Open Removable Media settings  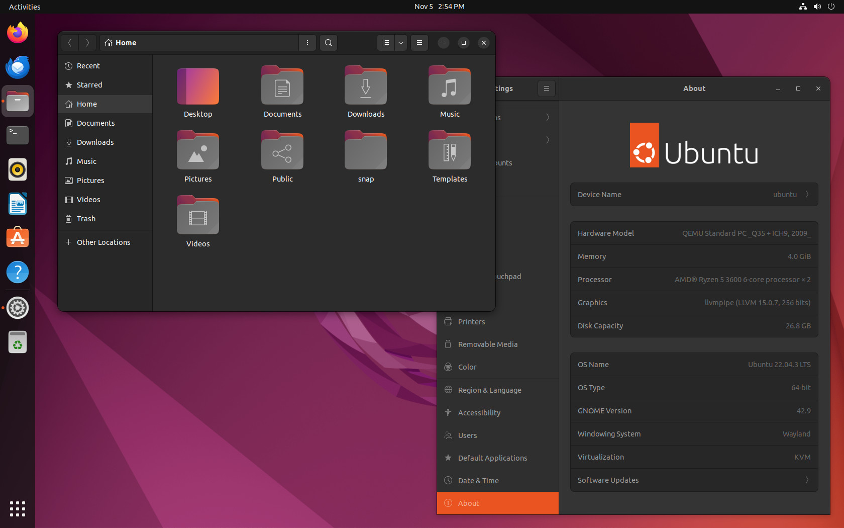(x=487, y=344)
